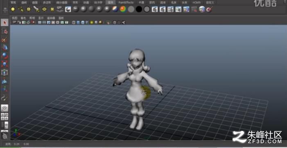
Task: Switch to single perspective view layout
Action: [x=5, y=108]
